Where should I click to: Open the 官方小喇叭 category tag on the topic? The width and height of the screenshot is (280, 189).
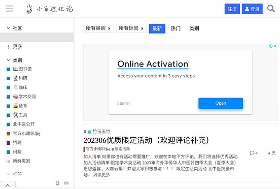pyautogui.click(x=96, y=149)
